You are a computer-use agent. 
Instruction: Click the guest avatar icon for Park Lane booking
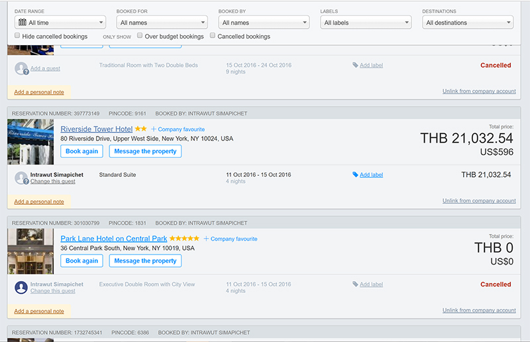click(x=21, y=287)
